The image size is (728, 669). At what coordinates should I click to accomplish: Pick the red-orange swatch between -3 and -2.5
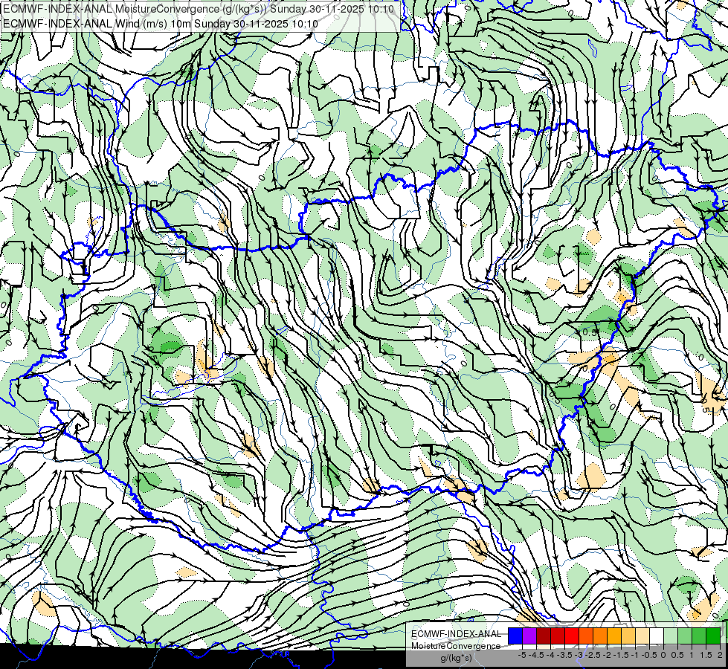click(586, 636)
